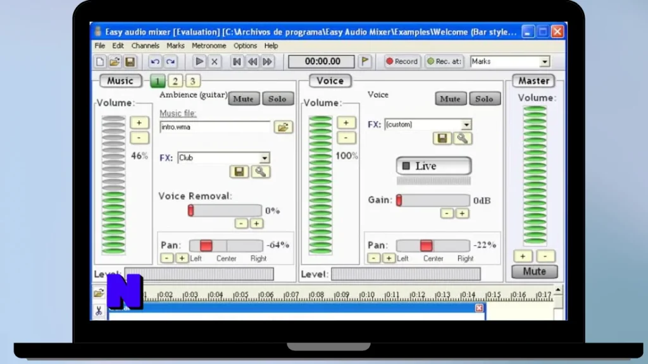The width and height of the screenshot is (648, 364).
Task: Click the open folder icon beside the timeline
Action: [99, 293]
